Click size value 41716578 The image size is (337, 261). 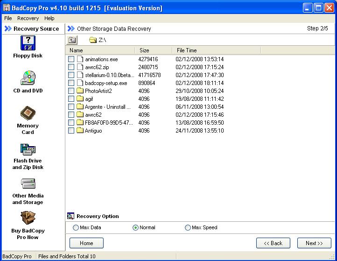click(149, 75)
